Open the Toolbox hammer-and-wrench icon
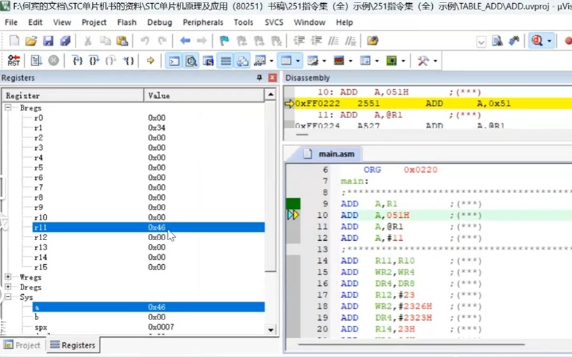This screenshot has height=357, width=572. tap(423, 60)
